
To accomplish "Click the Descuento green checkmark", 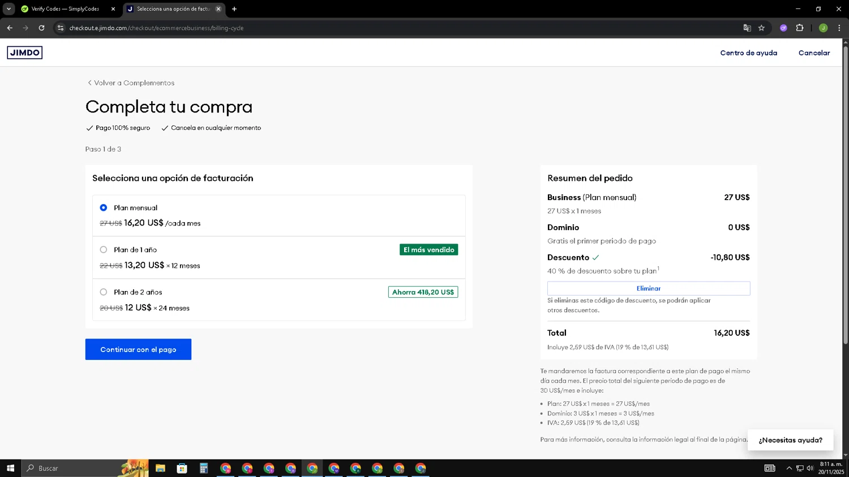I will click(595, 258).
